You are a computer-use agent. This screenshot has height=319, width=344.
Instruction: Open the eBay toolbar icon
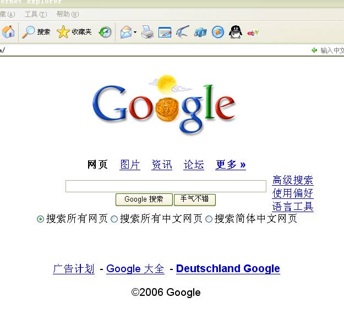coord(253,33)
